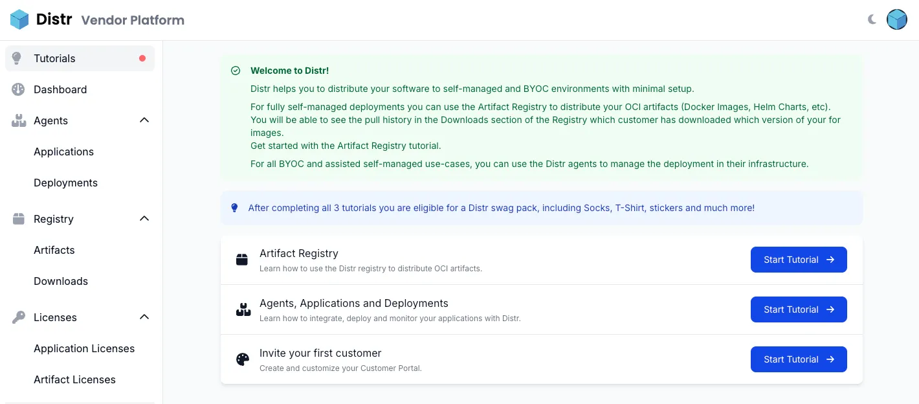Start the Artifact Registry tutorial
919x404 pixels.
pyautogui.click(x=799, y=260)
